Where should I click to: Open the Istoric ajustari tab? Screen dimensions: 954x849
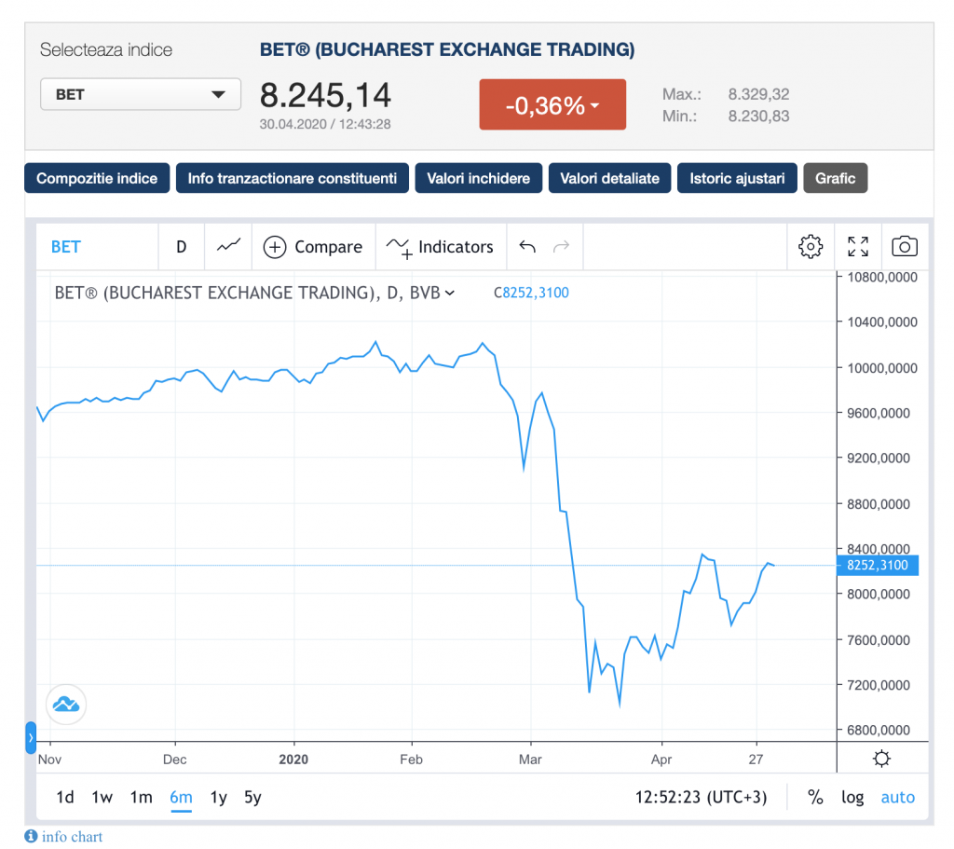pos(737,178)
